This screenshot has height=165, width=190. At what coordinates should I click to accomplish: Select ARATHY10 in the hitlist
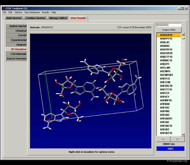pos(169,50)
